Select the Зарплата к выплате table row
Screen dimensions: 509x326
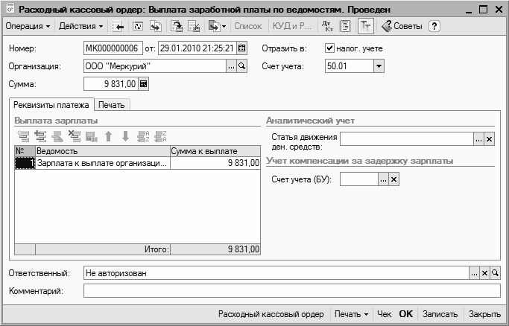coord(103,164)
